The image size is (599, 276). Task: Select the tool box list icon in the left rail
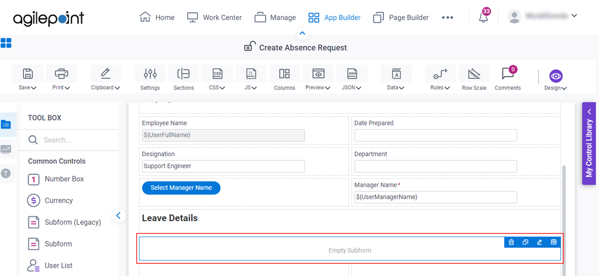coord(6,124)
